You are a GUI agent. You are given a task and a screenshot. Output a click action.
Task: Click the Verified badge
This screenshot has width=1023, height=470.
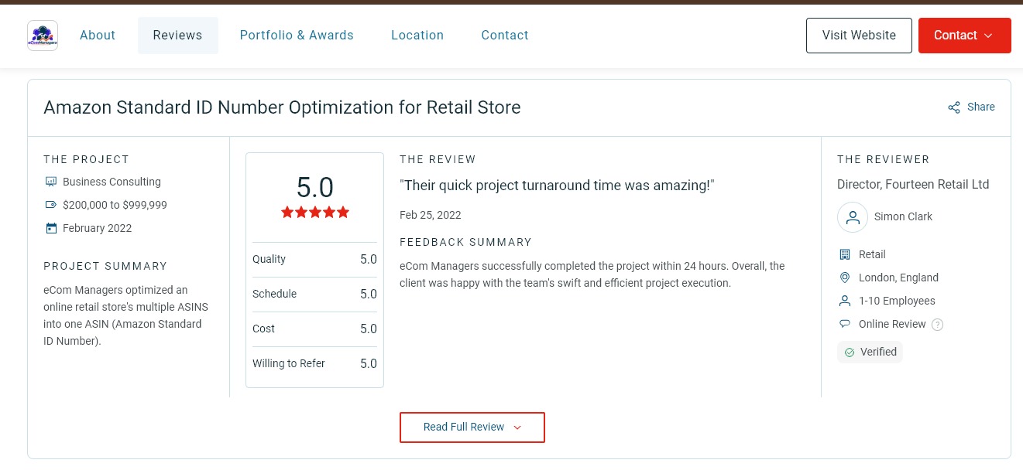click(870, 352)
